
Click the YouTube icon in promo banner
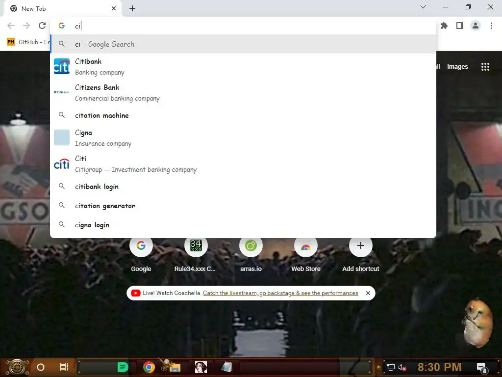coord(135,293)
